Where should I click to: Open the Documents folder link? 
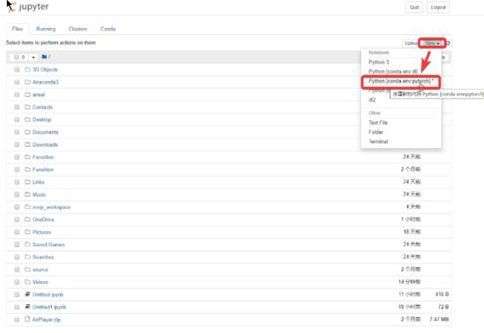(x=46, y=132)
